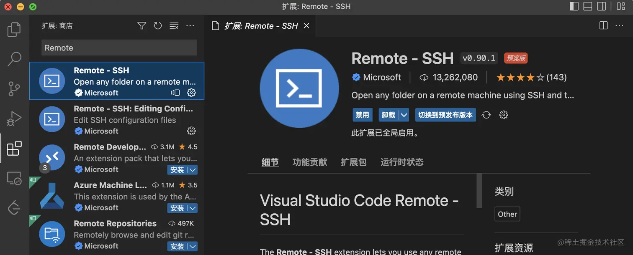Toggle 禁用 for the Remote - SSH extension
The image size is (633, 255).
click(x=363, y=115)
